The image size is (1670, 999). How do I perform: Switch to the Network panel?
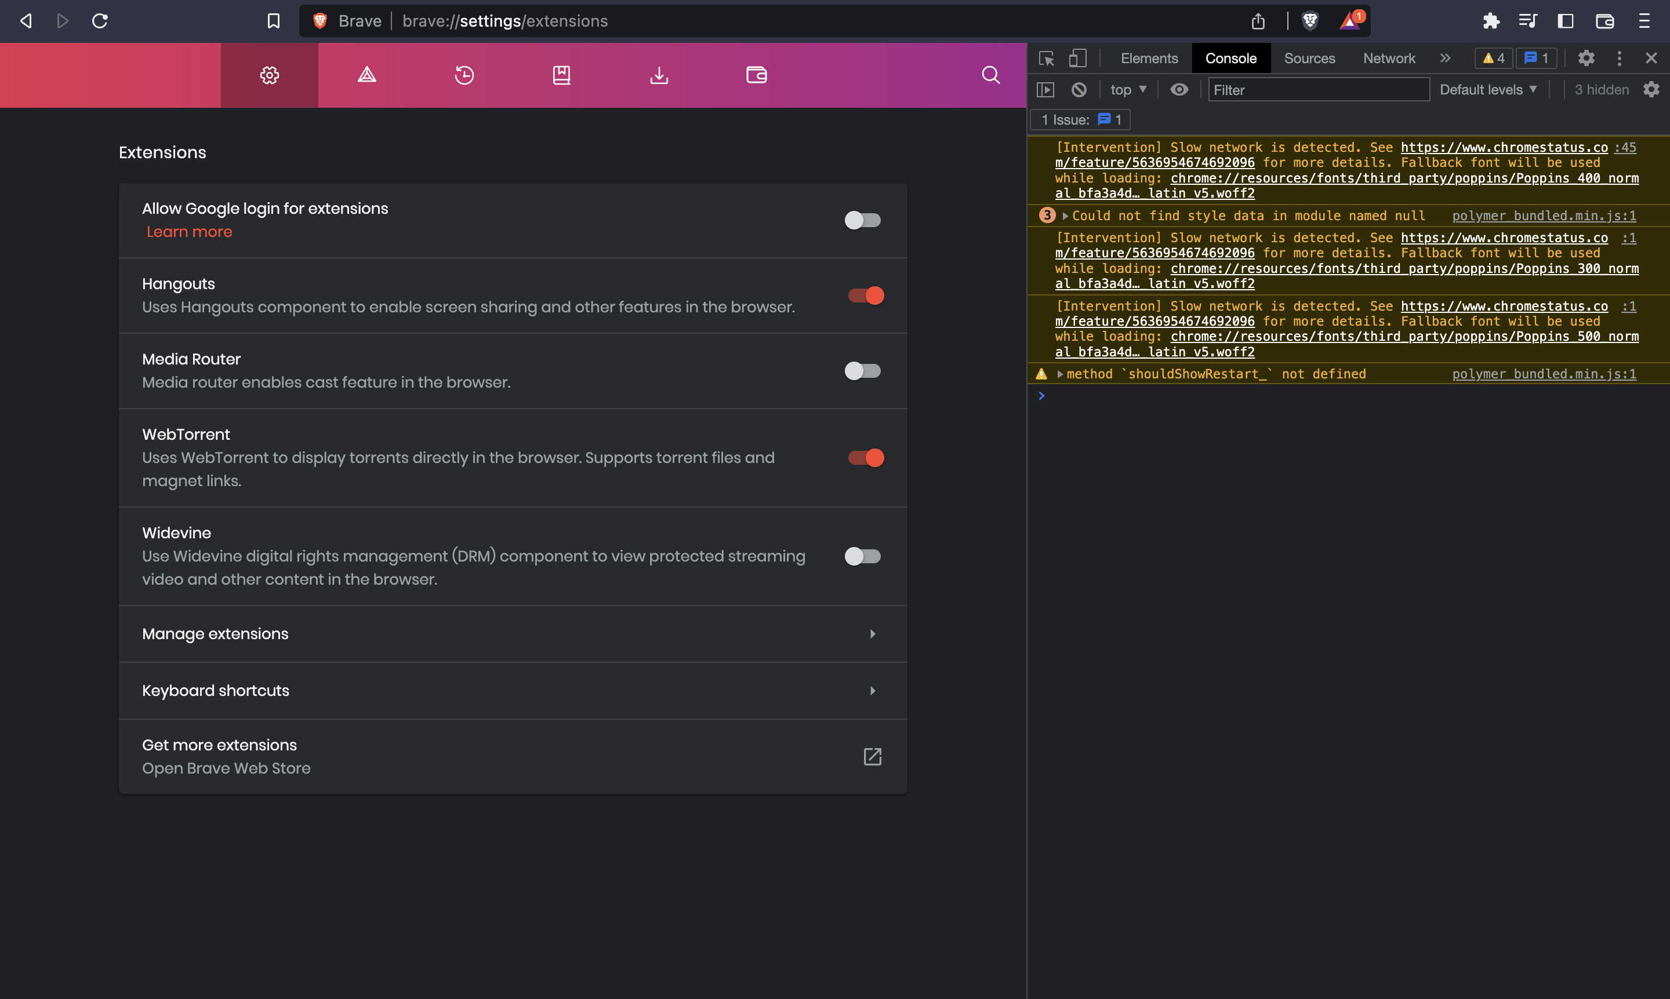(1389, 58)
